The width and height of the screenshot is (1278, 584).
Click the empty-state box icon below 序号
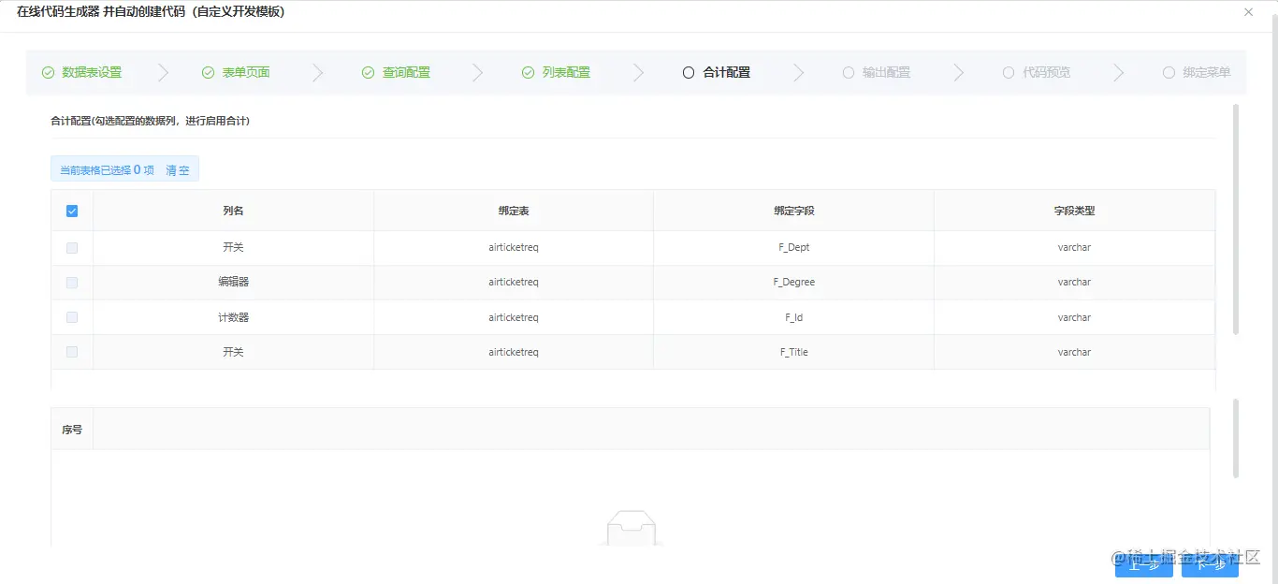click(632, 527)
